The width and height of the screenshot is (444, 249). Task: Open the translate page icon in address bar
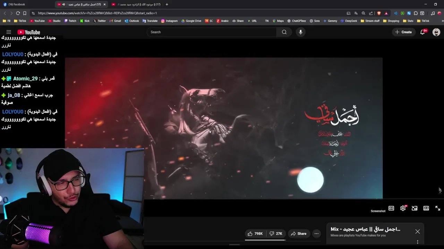click(x=356, y=13)
